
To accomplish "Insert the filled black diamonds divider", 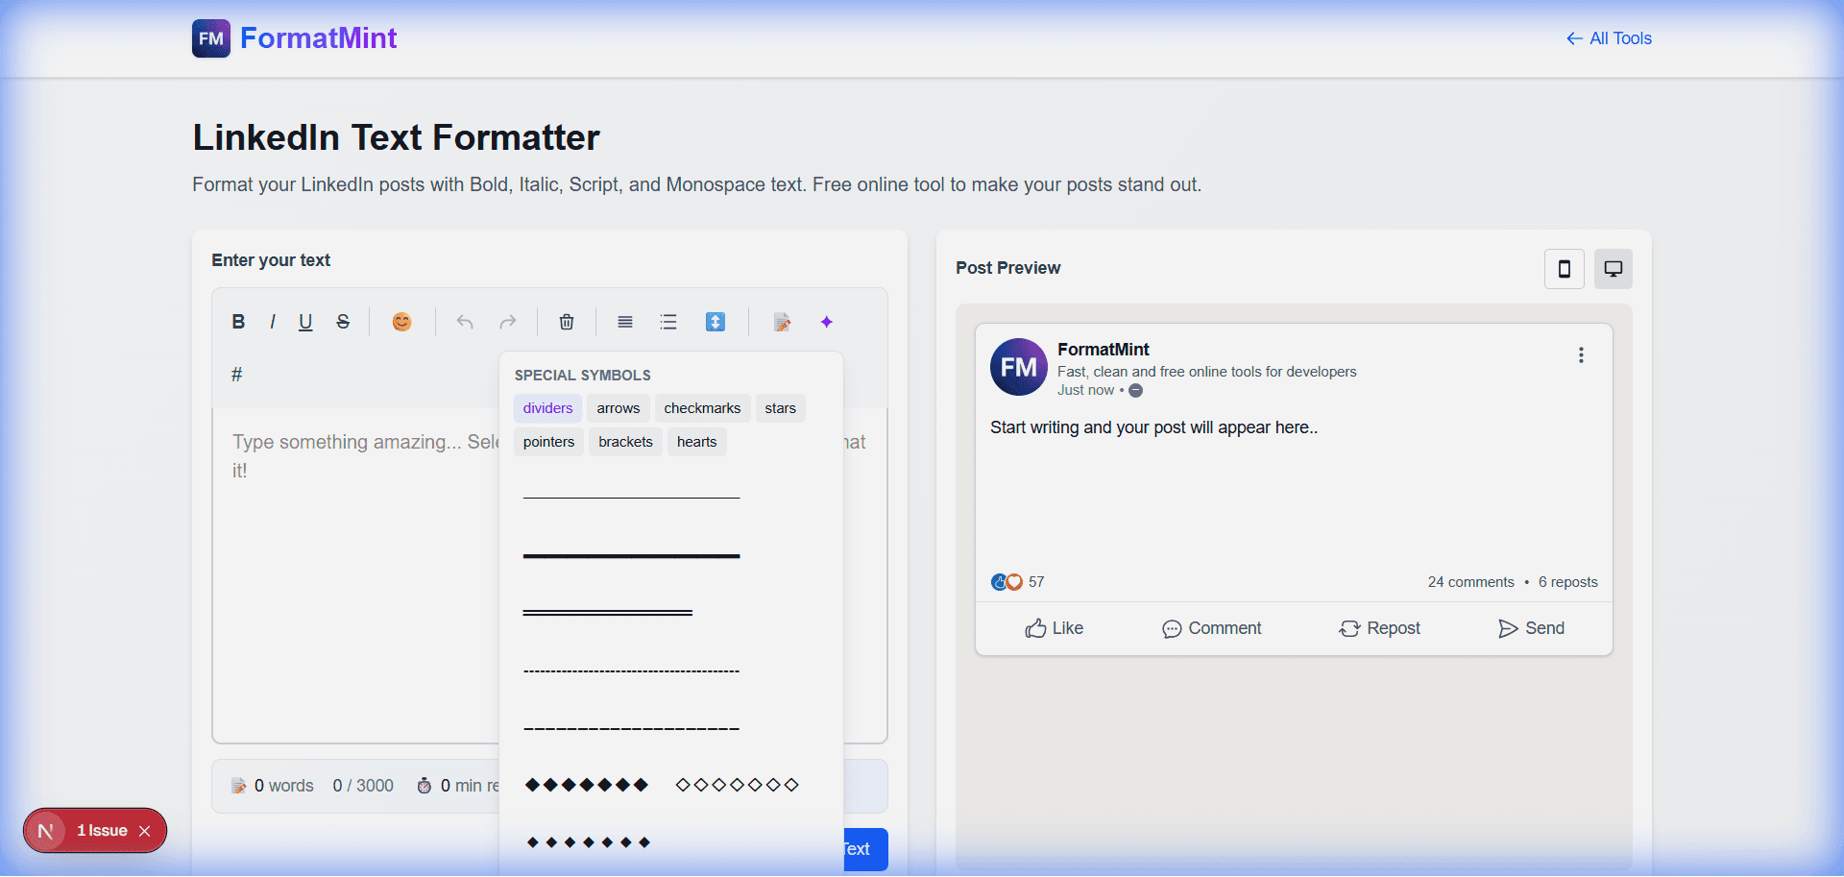I will pyautogui.click(x=587, y=785).
